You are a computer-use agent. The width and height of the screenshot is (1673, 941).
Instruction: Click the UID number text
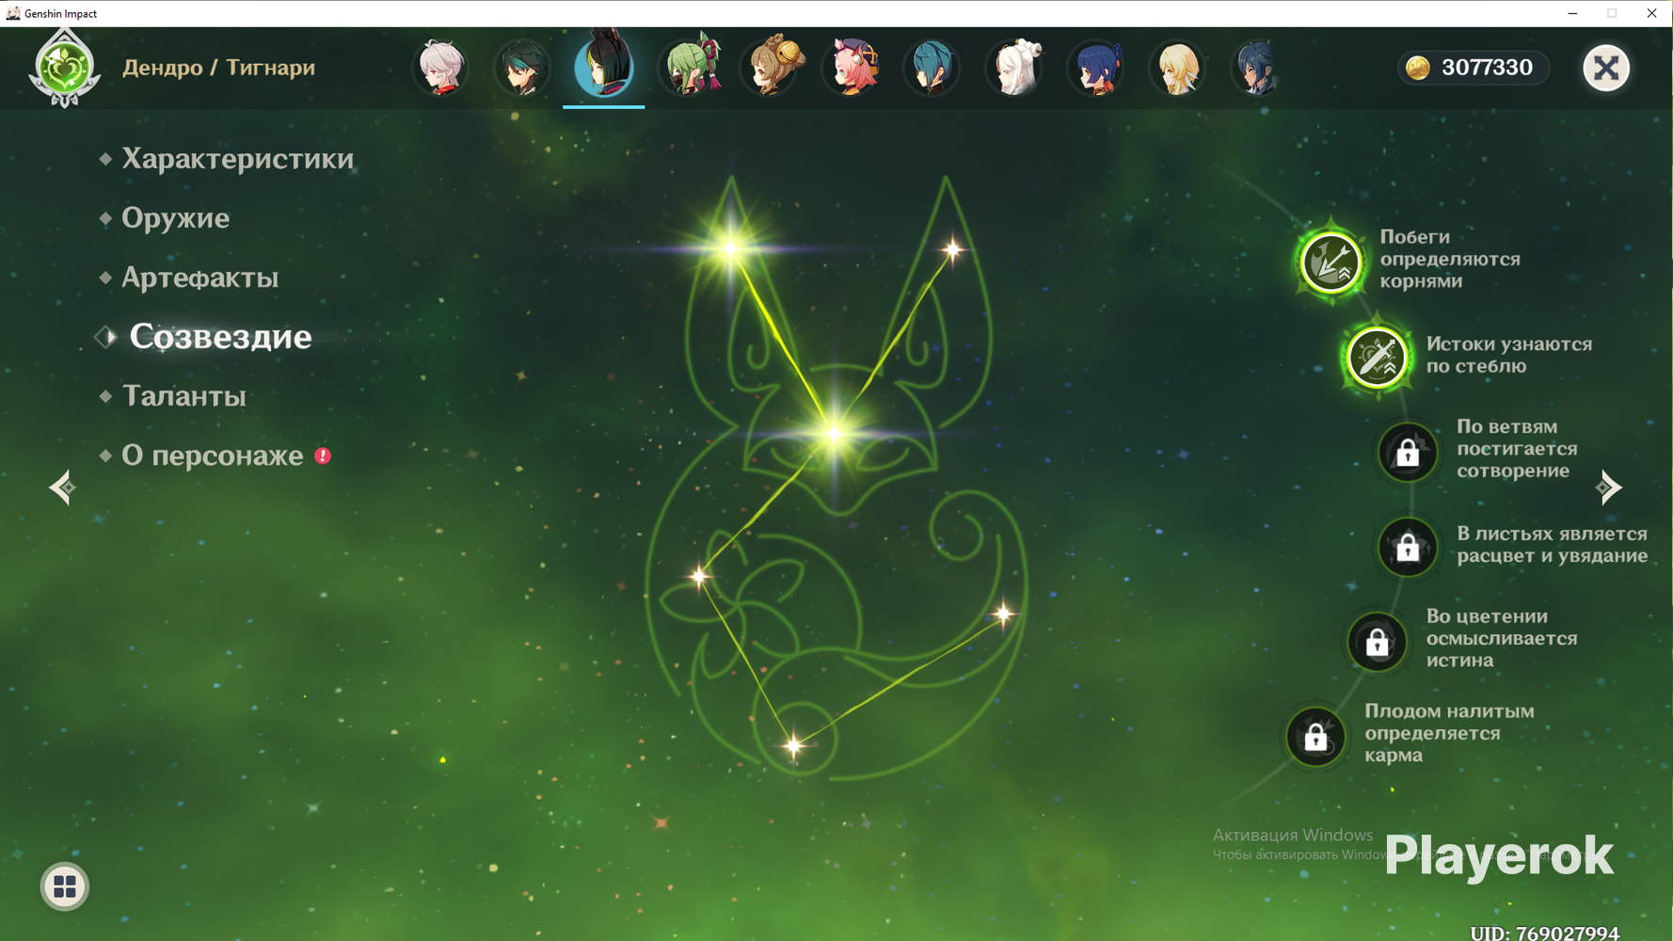(x=1544, y=933)
